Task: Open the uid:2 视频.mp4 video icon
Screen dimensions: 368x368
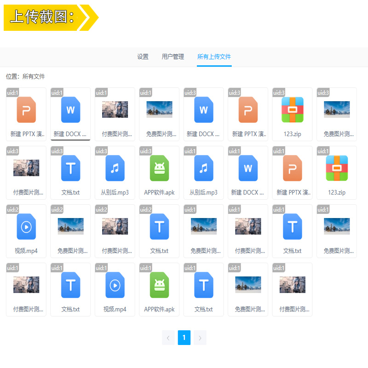Action: (x=26, y=226)
